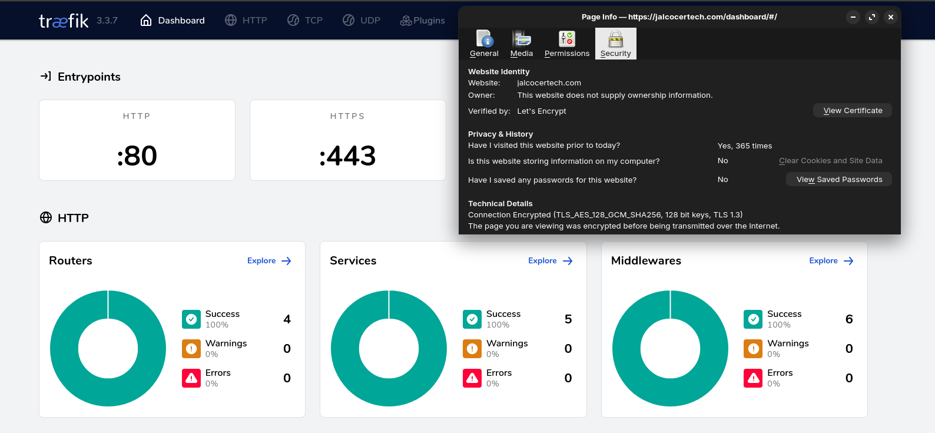Screen dimensions: 935x433
Task: Click Clear Cookies and Site Data
Action: 831,161
